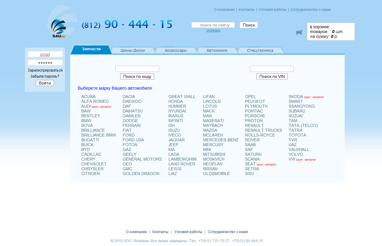Click the email login field
Viewport: 382px width, 246px height.
tap(45, 54)
